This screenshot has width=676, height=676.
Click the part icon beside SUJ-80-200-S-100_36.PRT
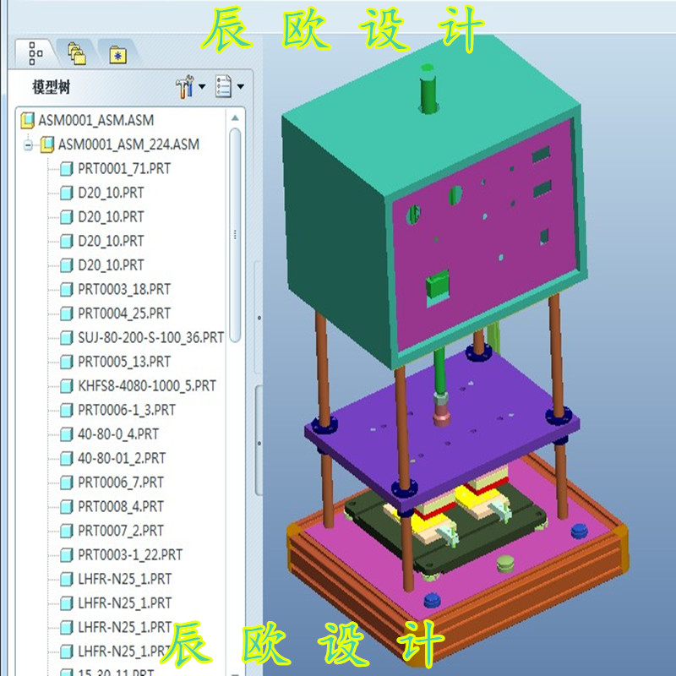point(68,337)
